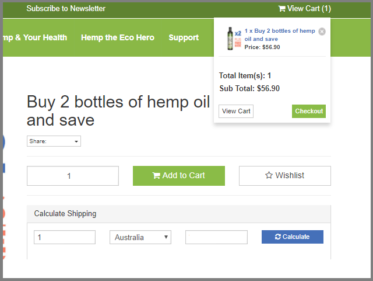This screenshot has height=281, width=373.
Task: Open the hemp oil product link in cart
Action: coord(280,35)
